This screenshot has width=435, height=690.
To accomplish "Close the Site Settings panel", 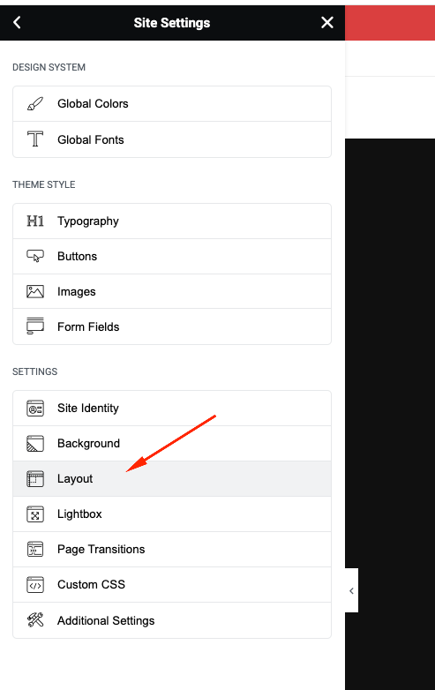I will pos(326,22).
